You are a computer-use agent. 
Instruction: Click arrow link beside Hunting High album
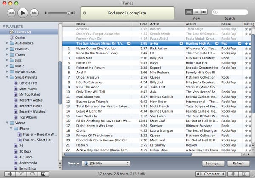[x=217, y=43]
